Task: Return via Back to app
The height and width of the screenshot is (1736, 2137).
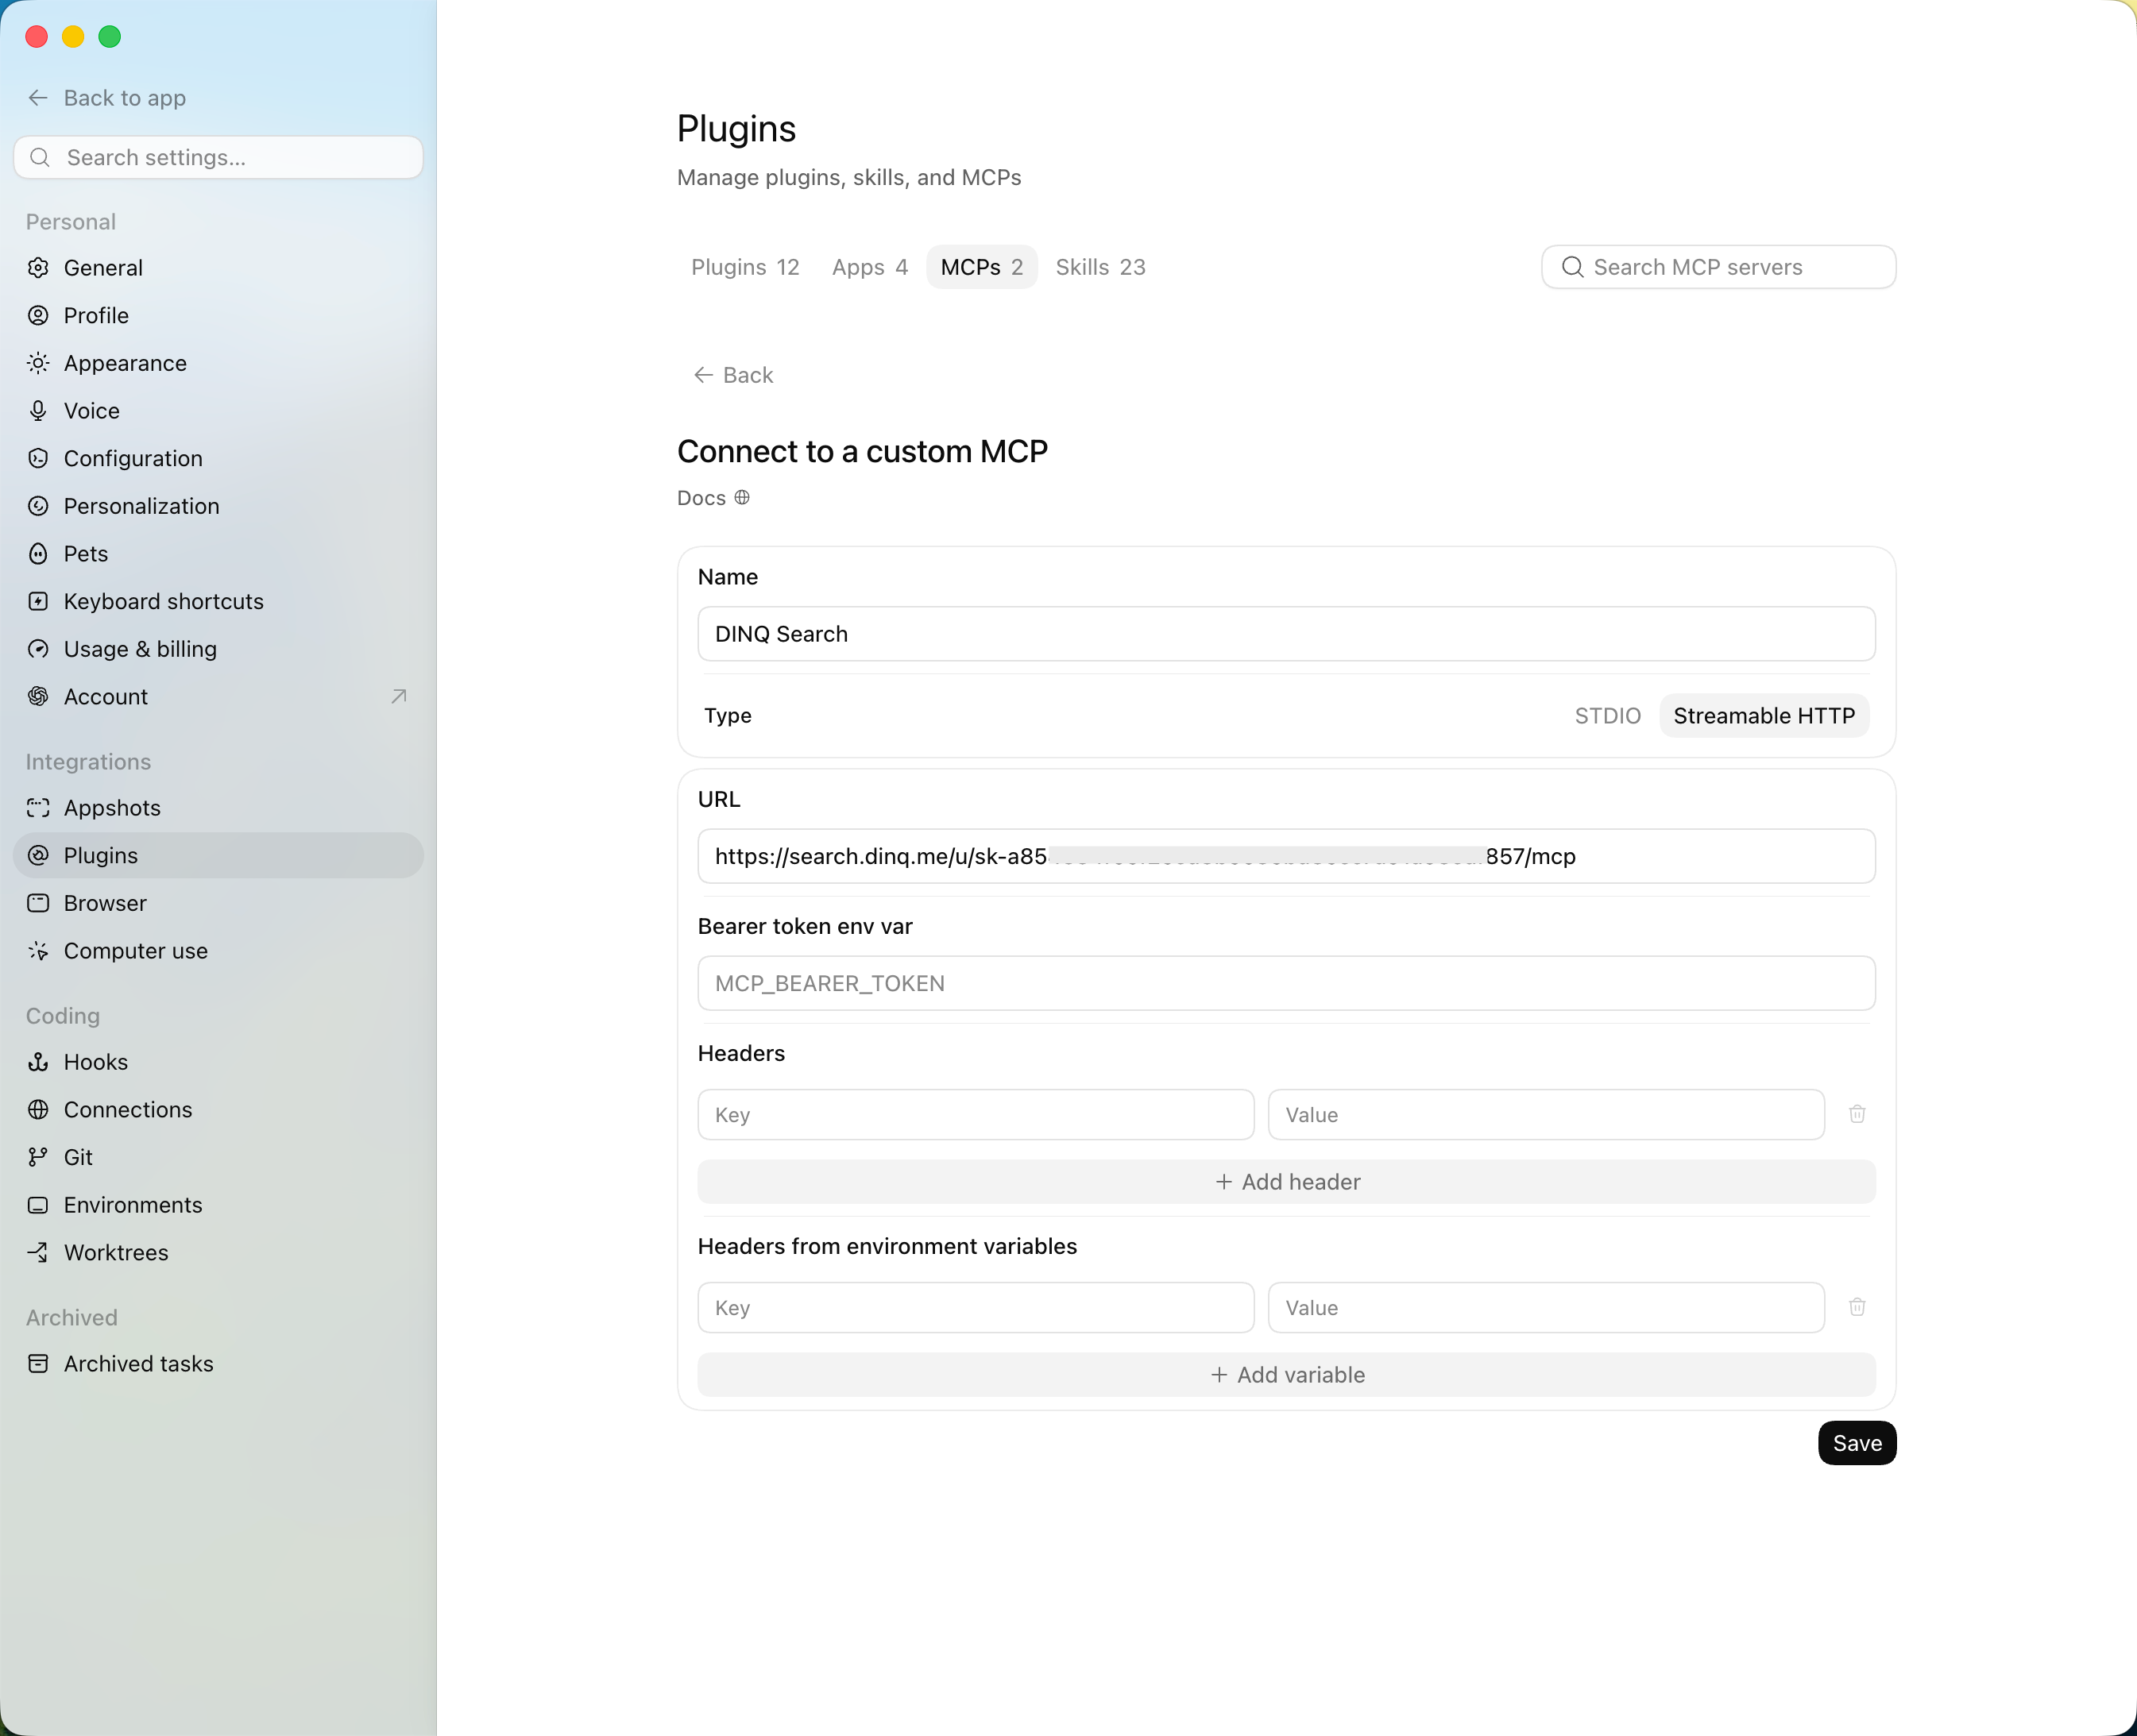Action: [107, 98]
